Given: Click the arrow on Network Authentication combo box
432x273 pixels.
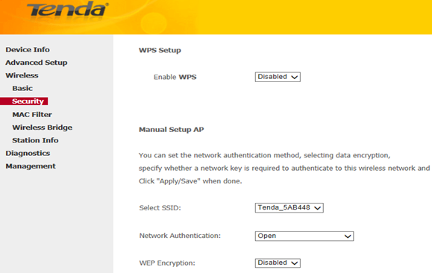Looking at the screenshot, I should (x=348, y=236).
